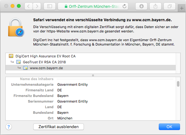The width and height of the screenshot is (186, 135).
Task: Show all tabs overview button
Action: tap(169, 6)
